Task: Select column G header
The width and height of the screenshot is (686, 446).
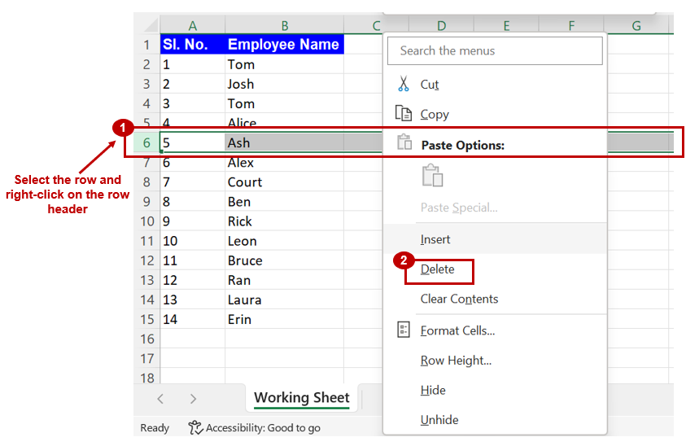Action: [636, 25]
